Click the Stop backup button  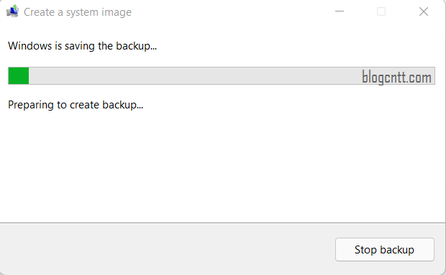[x=385, y=249]
